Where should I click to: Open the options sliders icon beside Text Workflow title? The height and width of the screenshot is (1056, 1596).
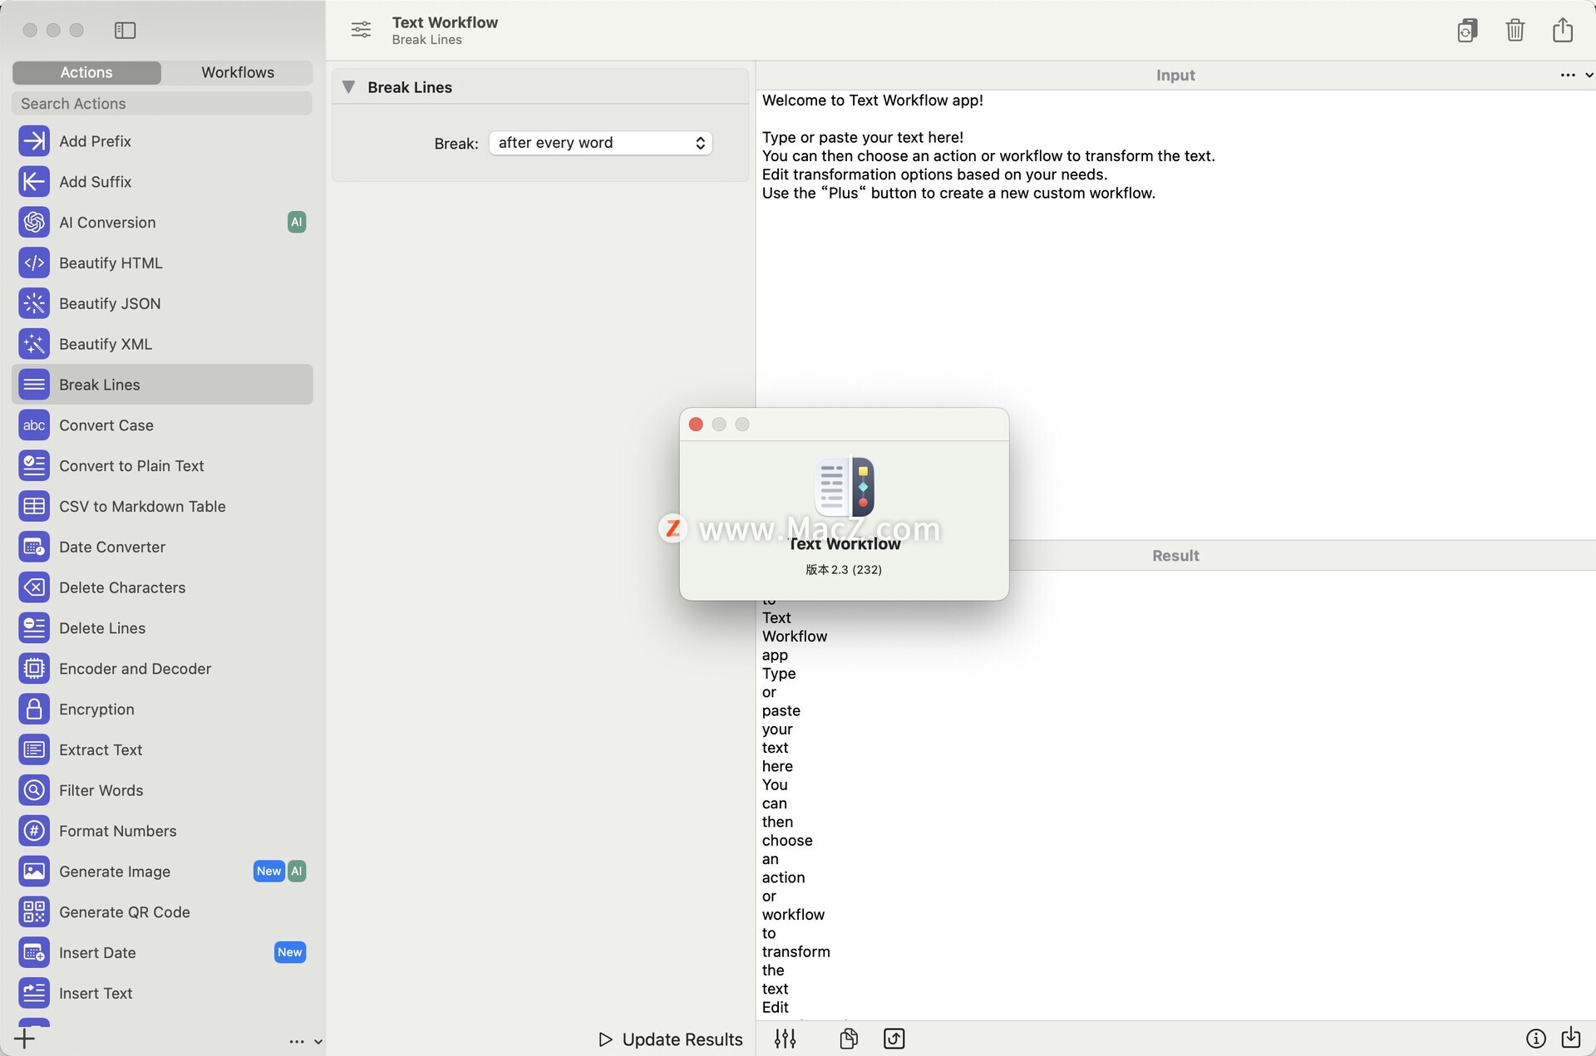click(361, 31)
